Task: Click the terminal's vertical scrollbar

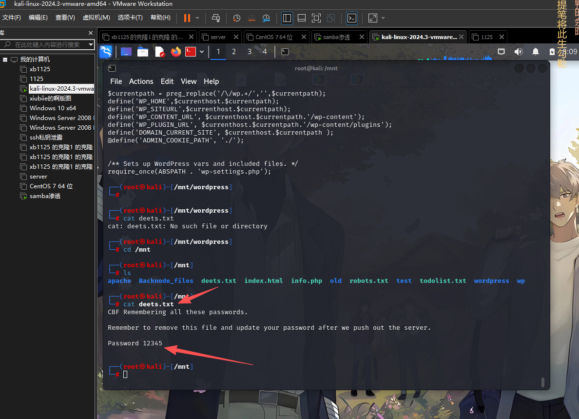Action: [543, 382]
